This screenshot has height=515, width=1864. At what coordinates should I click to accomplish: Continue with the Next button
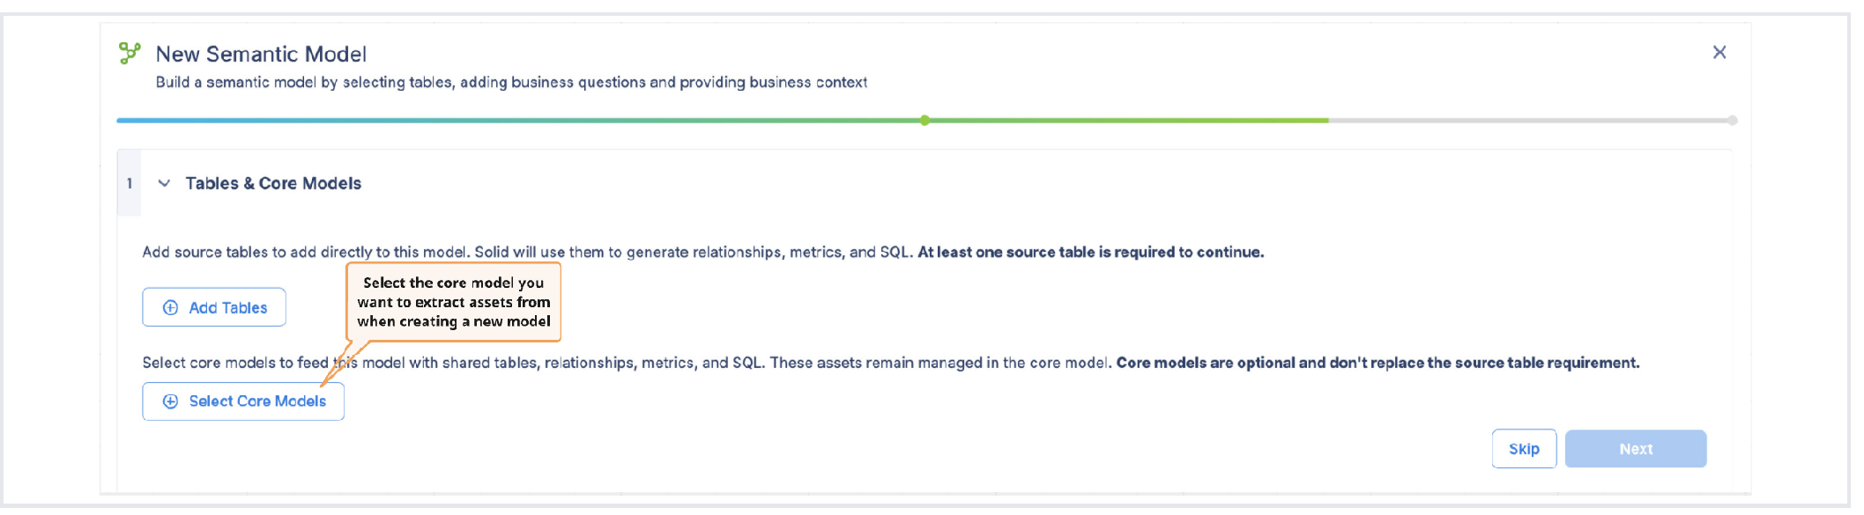point(1636,449)
